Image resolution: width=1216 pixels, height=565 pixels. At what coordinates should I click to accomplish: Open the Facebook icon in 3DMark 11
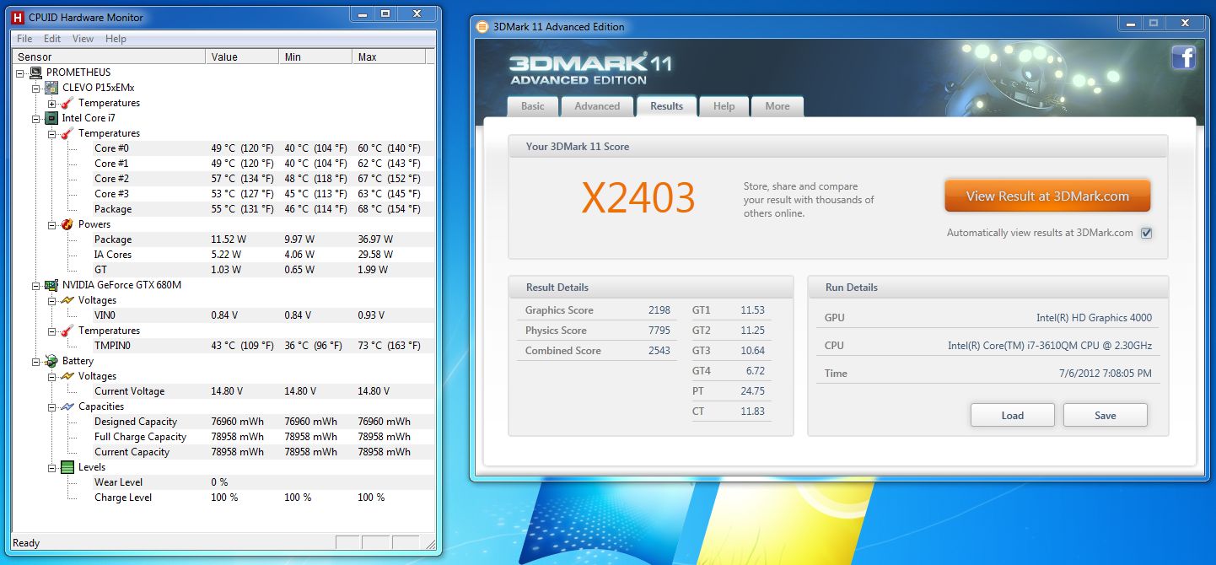(x=1183, y=57)
